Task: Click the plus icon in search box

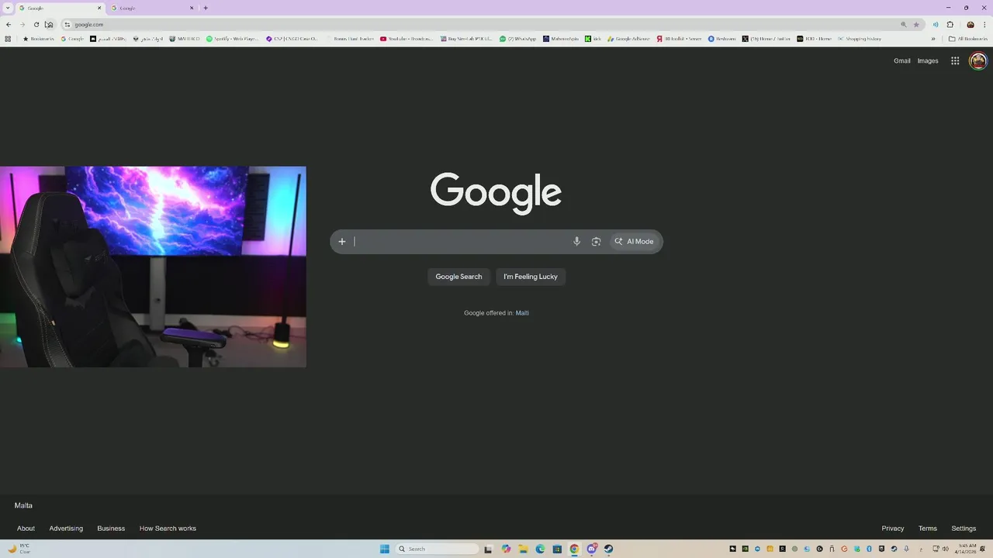Action: pos(342,242)
